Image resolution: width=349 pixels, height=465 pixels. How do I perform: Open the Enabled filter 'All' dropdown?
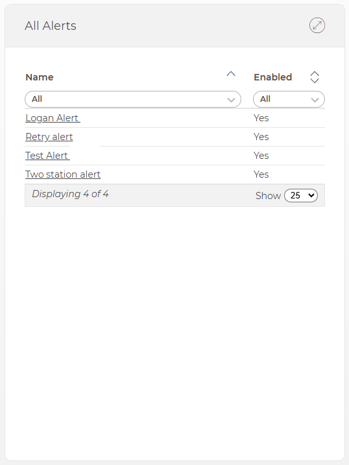point(289,99)
